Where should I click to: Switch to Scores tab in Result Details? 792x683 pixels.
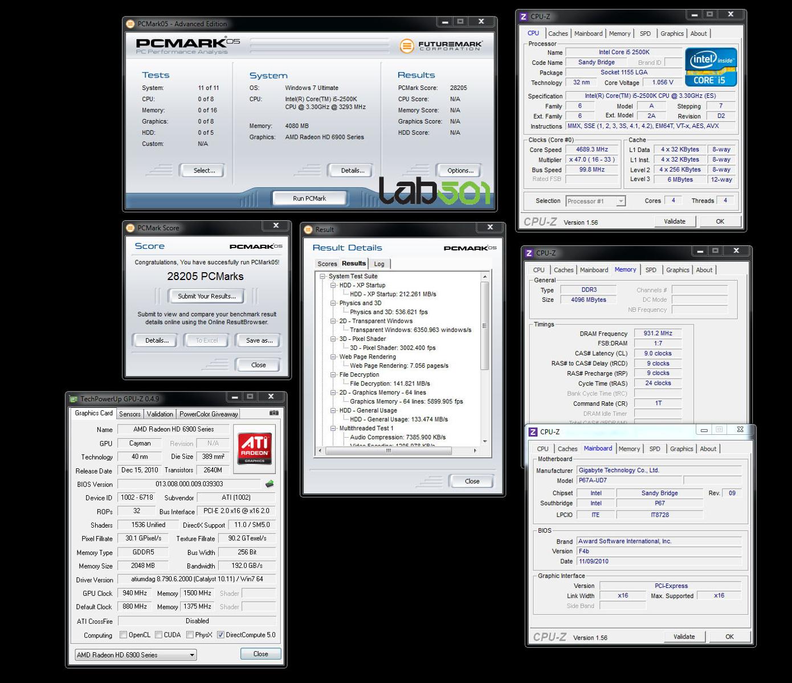327,264
